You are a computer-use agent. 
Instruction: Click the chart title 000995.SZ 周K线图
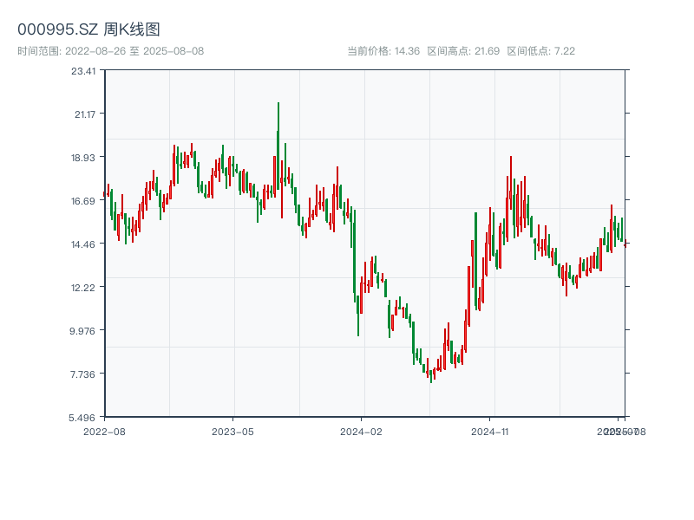click(88, 29)
